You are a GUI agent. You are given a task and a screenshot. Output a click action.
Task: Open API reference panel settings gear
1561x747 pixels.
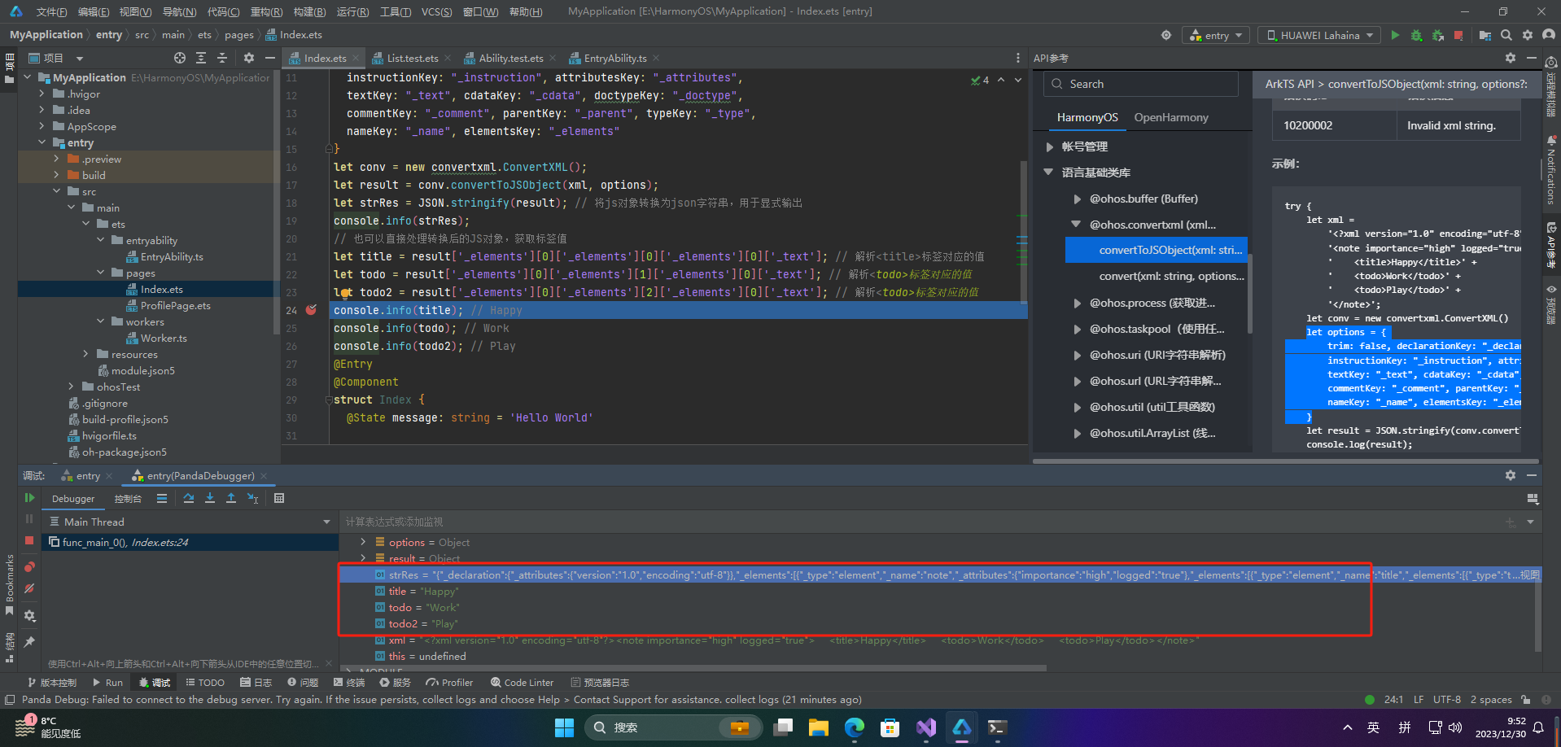coord(1511,58)
